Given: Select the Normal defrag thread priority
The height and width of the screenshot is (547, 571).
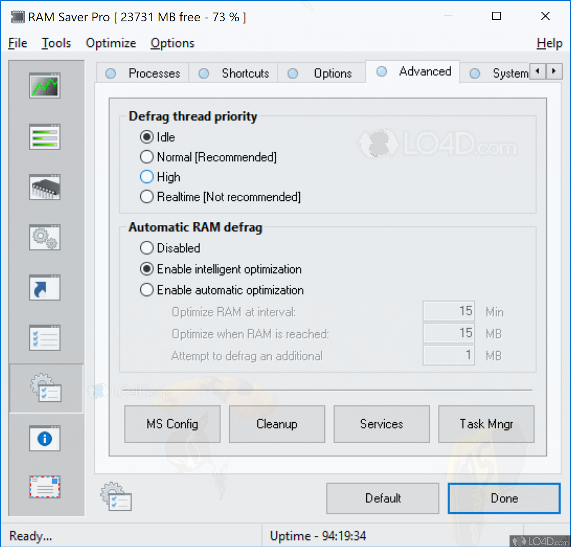Looking at the screenshot, I should click(x=147, y=157).
